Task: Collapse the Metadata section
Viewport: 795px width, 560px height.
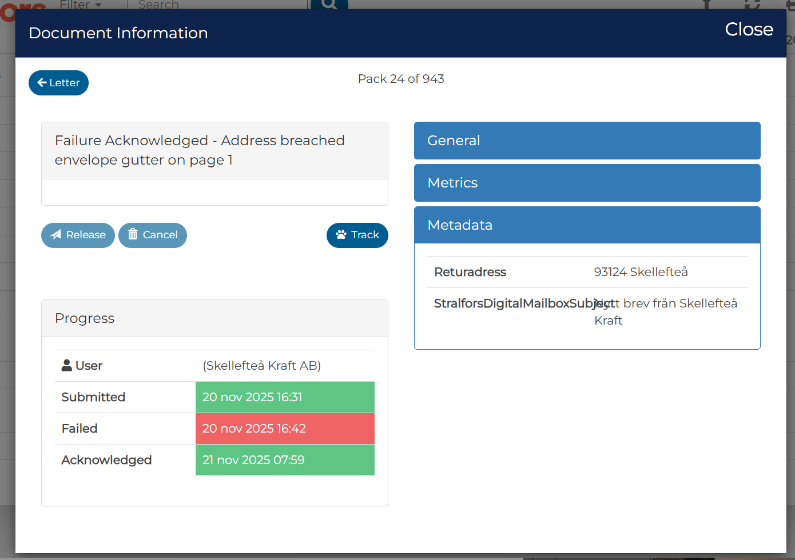Action: [587, 225]
